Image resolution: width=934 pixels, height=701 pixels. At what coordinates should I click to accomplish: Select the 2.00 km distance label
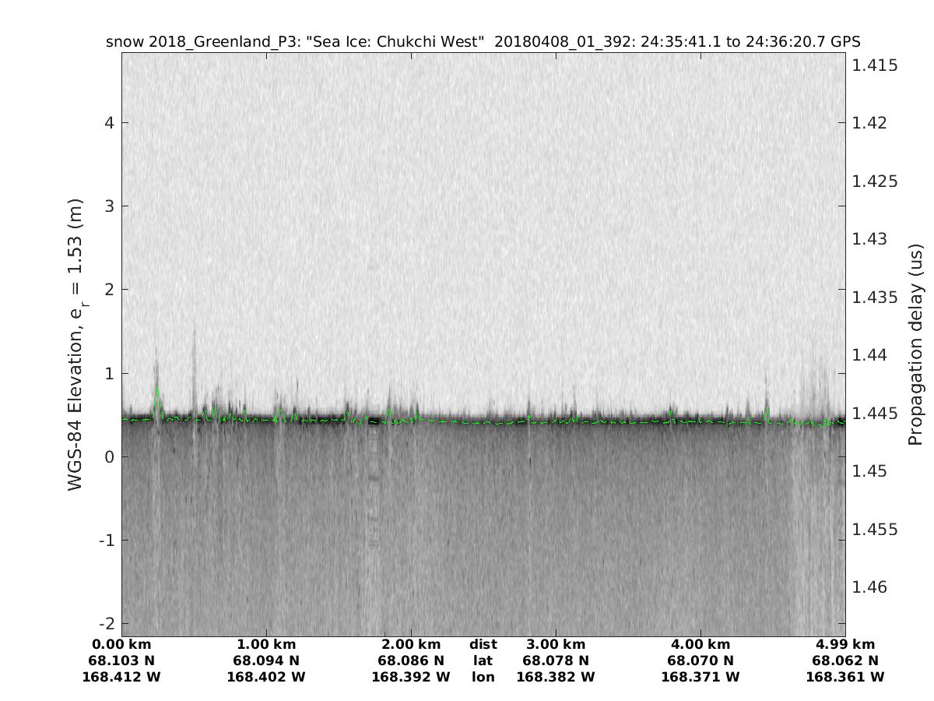[411, 644]
